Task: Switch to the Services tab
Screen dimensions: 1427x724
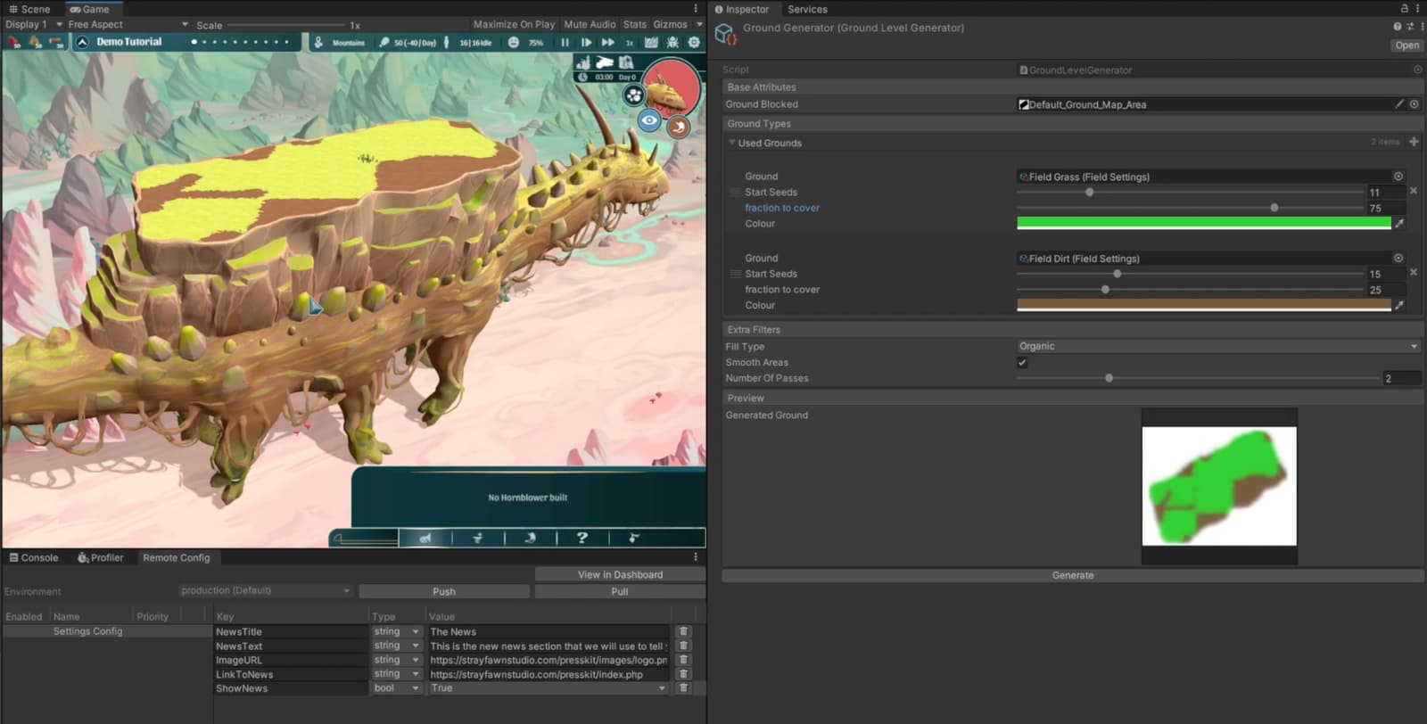Action: pyautogui.click(x=807, y=9)
